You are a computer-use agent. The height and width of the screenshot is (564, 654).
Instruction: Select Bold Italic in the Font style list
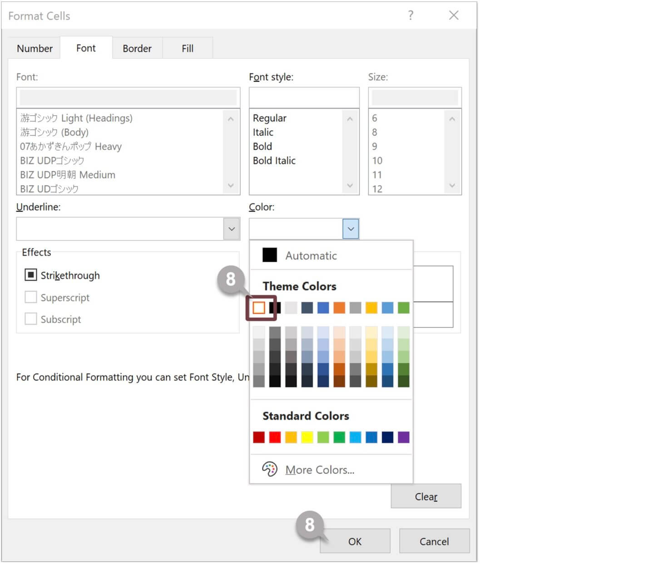click(x=274, y=161)
